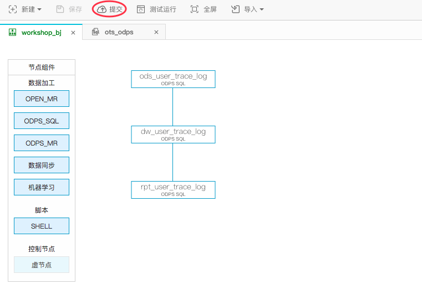The image size is (422, 284).
Task: Click the 提交 submit label
Action: [x=116, y=9]
